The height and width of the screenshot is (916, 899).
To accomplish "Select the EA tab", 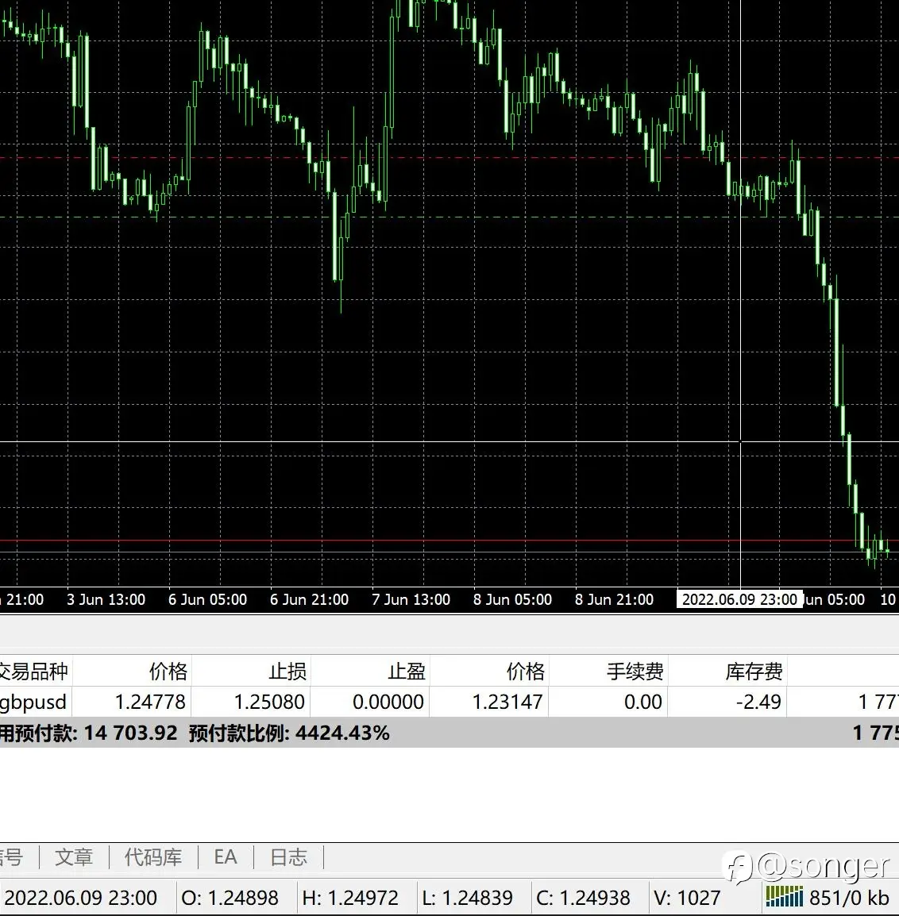I will tap(225, 857).
